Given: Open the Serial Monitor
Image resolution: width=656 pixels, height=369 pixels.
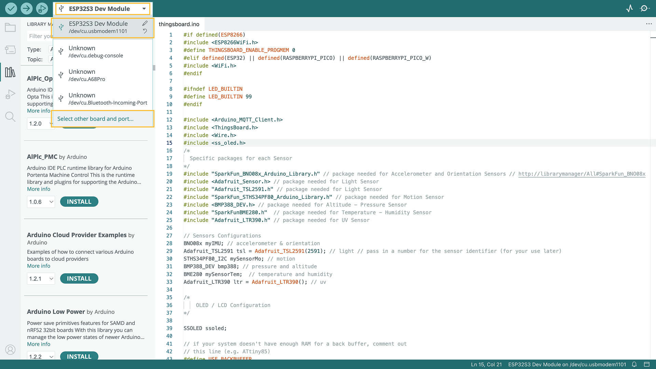Looking at the screenshot, I should (x=644, y=8).
